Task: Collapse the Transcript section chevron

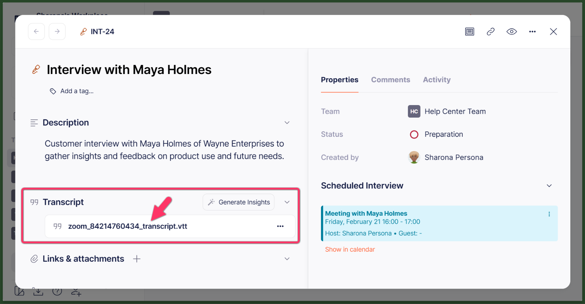Action: (x=287, y=202)
